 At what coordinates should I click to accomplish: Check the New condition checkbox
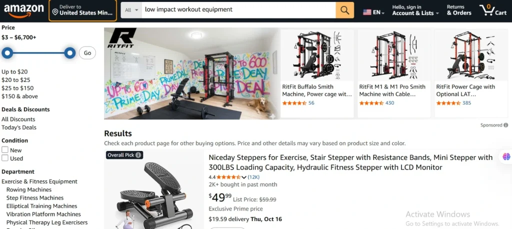(x=5, y=150)
